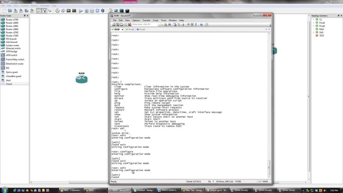Click Enter host input field

(145, 24)
